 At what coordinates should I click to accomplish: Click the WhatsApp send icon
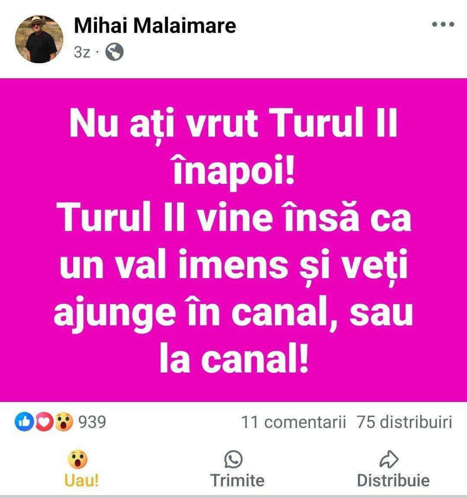click(x=234, y=459)
